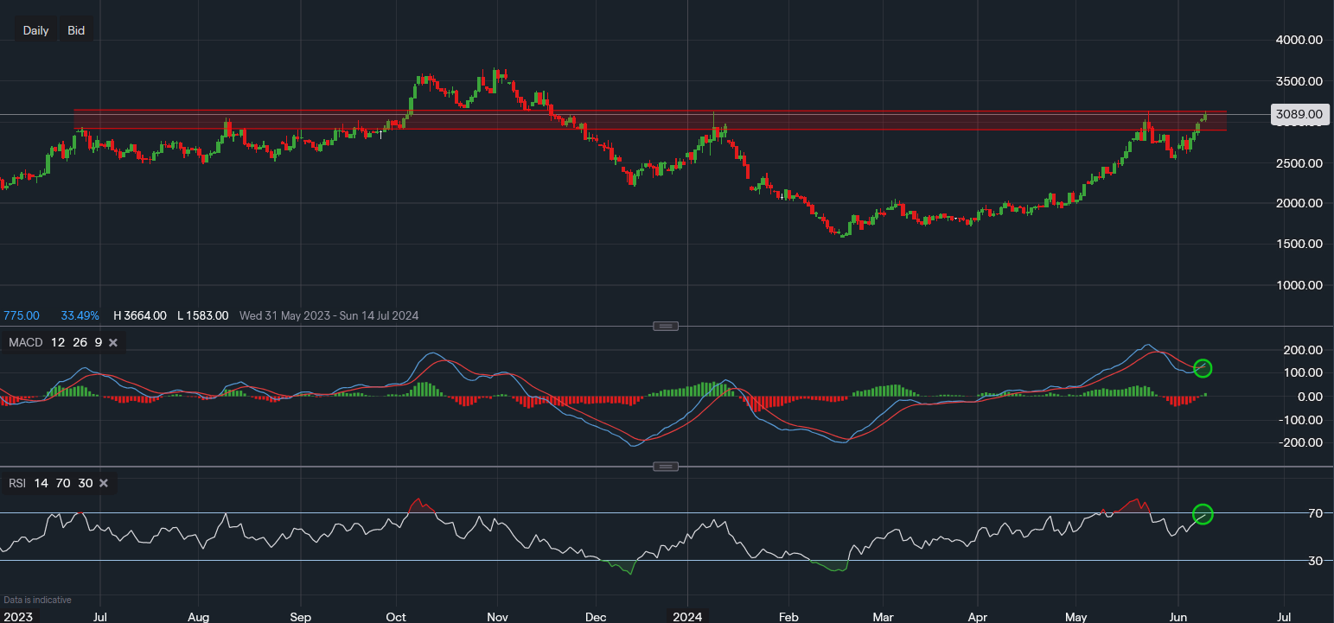Select the green circle on the MACD crossover
The width and height of the screenshot is (1334, 623).
[x=1203, y=368]
